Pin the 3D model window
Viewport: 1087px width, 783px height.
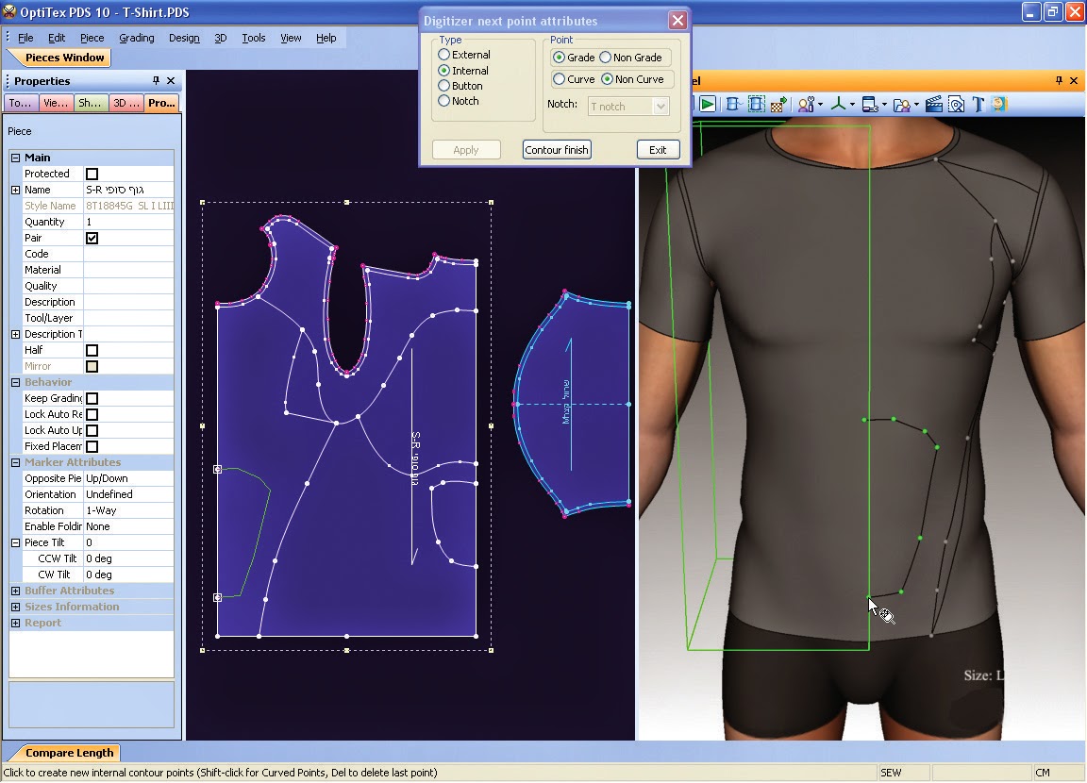click(1059, 80)
